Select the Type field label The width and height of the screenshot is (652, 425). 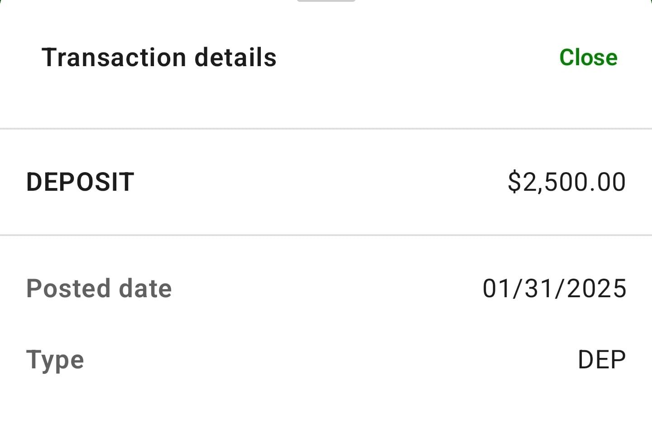tap(55, 360)
